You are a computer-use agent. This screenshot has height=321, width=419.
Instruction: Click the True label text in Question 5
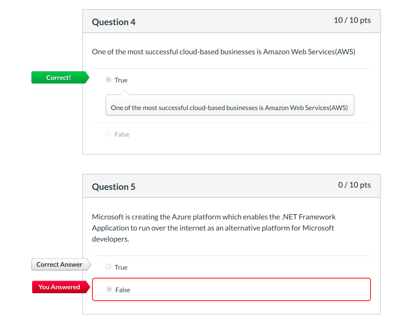pos(121,267)
